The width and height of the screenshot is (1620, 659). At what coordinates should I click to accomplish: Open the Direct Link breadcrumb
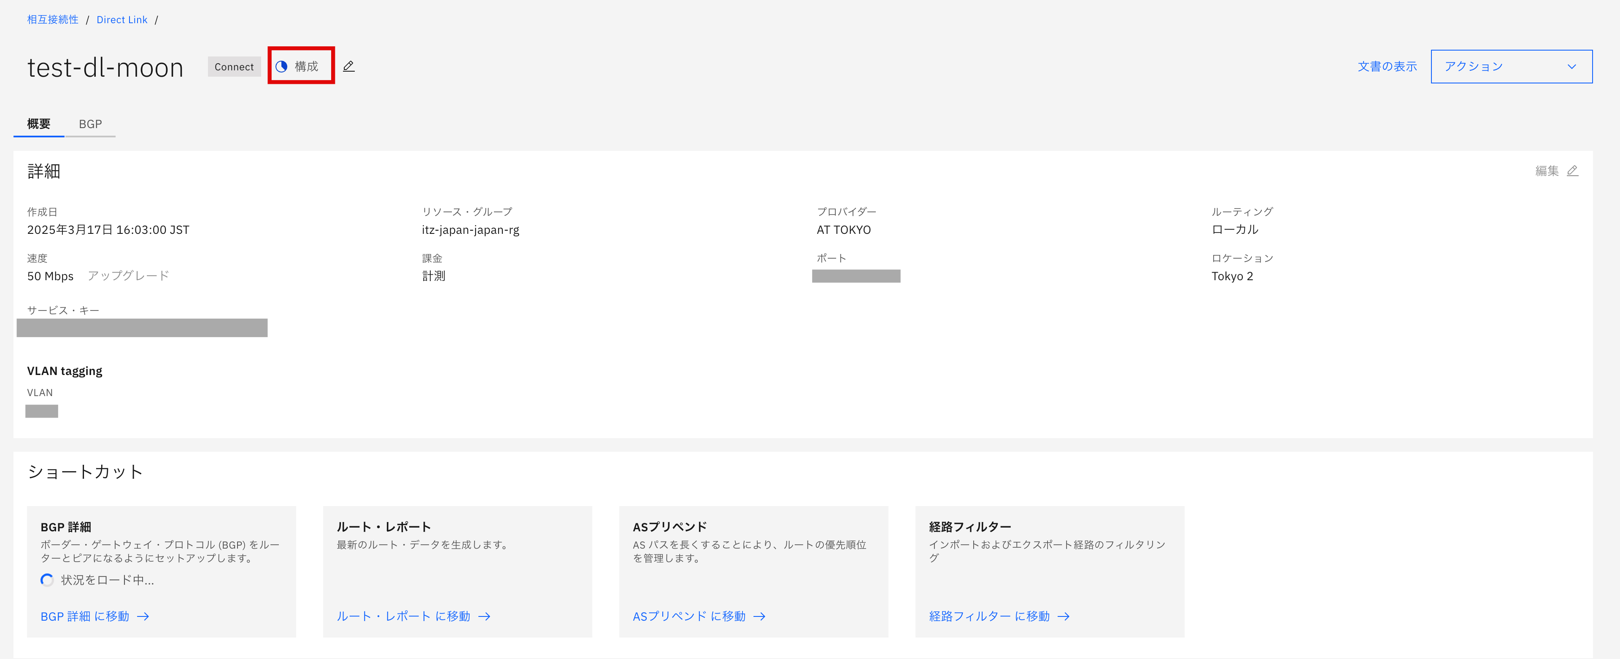(x=121, y=19)
